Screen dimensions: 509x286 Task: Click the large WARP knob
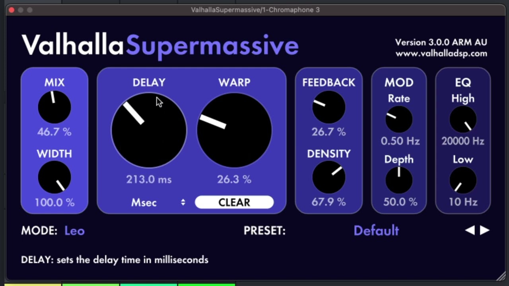[234, 130]
